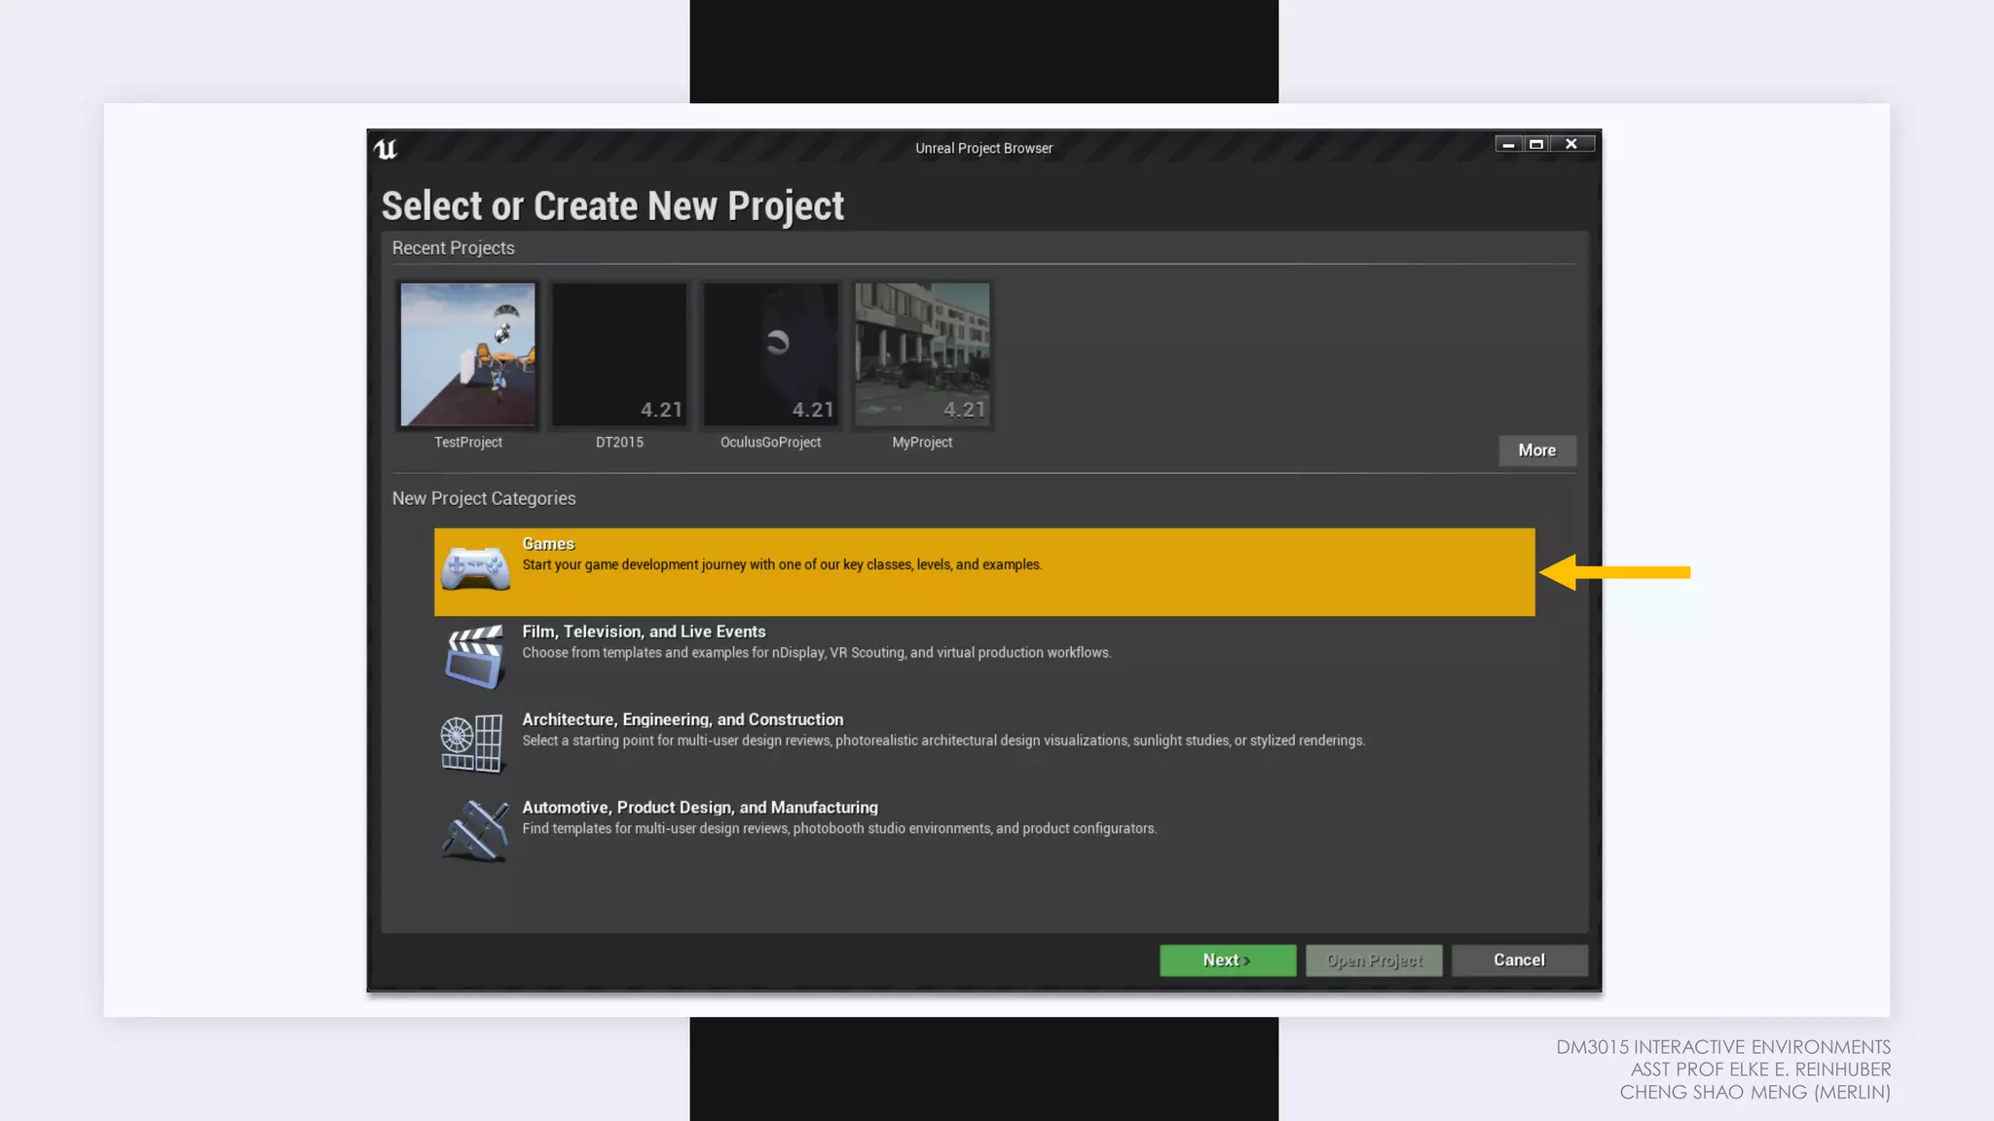Click the nDisplay, VR Scouting description text
This screenshot has height=1121, width=1994.
tap(816, 653)
